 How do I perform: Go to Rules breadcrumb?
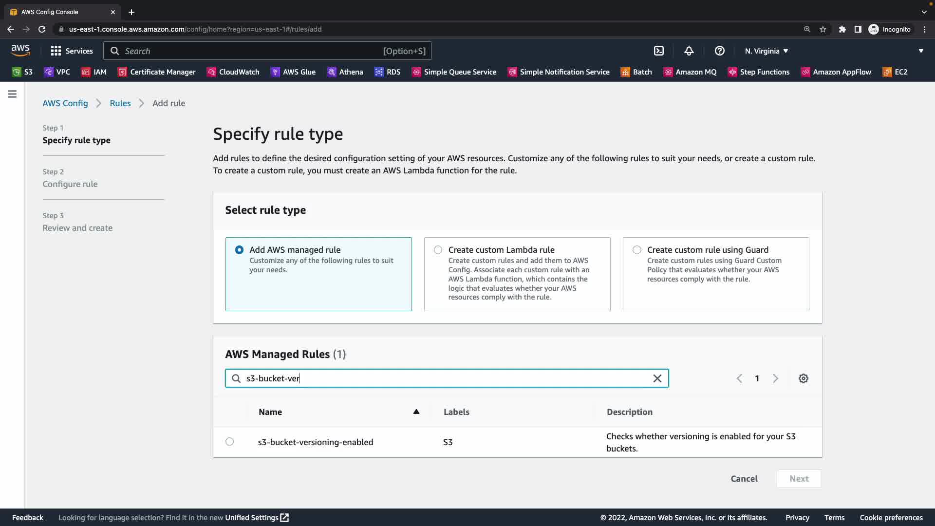(x=120, y=103)
